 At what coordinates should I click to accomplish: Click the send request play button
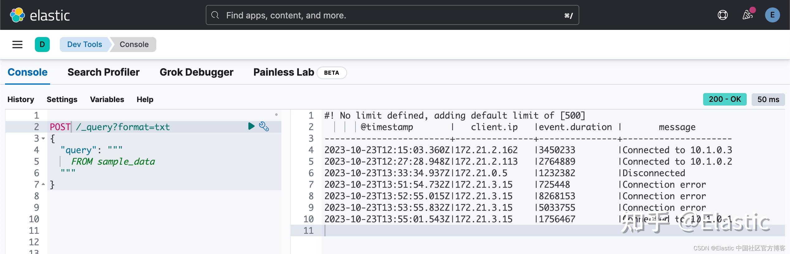[x=251, y=126]
